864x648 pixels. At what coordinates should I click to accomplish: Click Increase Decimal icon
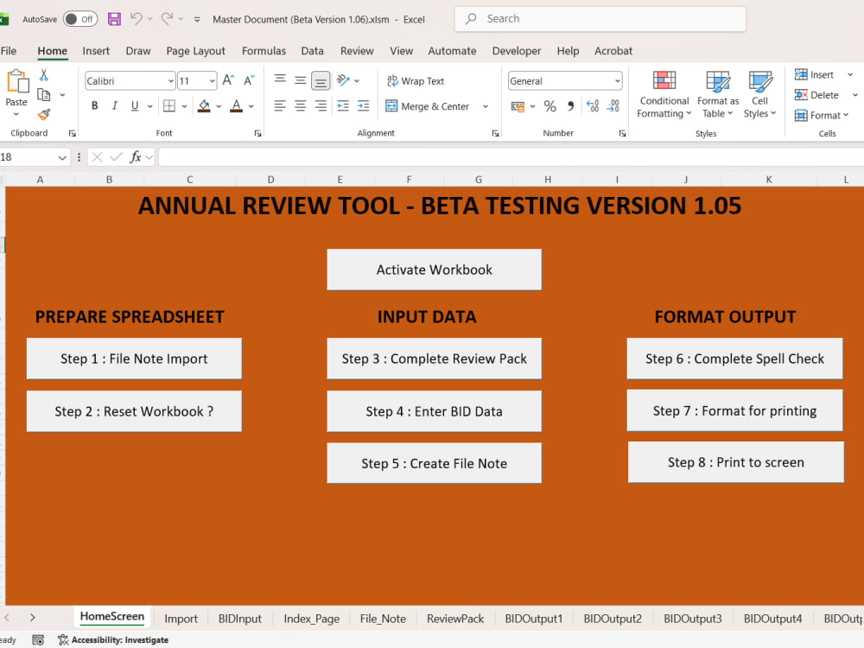[x=593, y=105]
